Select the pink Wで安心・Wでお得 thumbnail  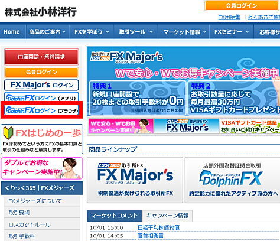click(121, 126)
